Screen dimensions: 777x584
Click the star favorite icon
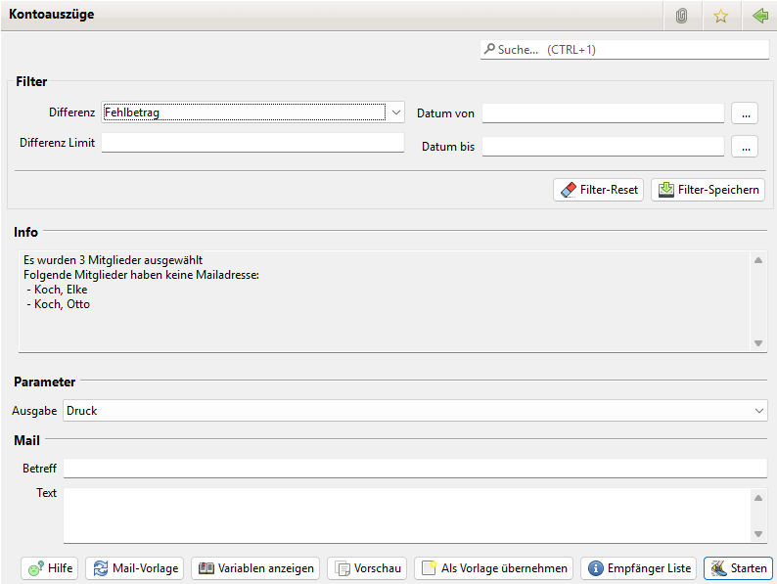point(721,16)
